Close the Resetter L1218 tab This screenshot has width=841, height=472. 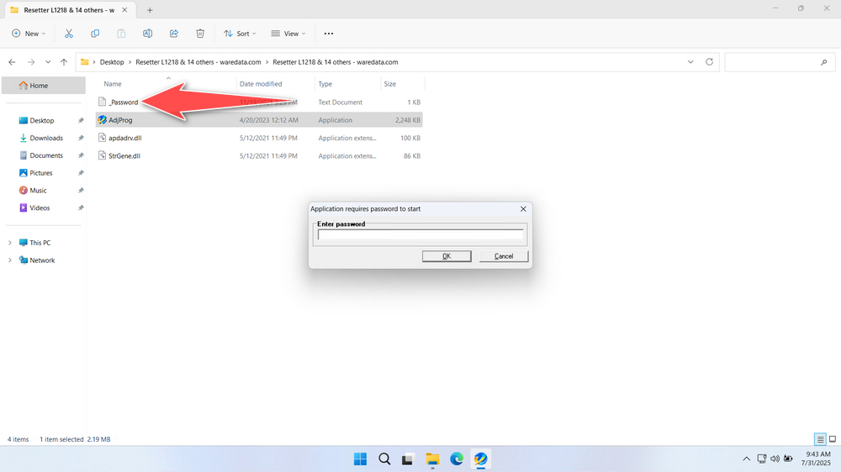point(124,10)
